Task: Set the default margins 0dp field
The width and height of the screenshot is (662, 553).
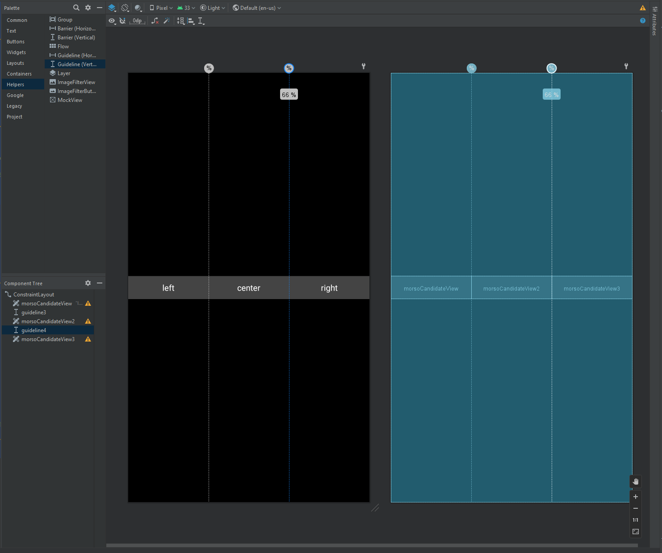Action: [137, 21]
